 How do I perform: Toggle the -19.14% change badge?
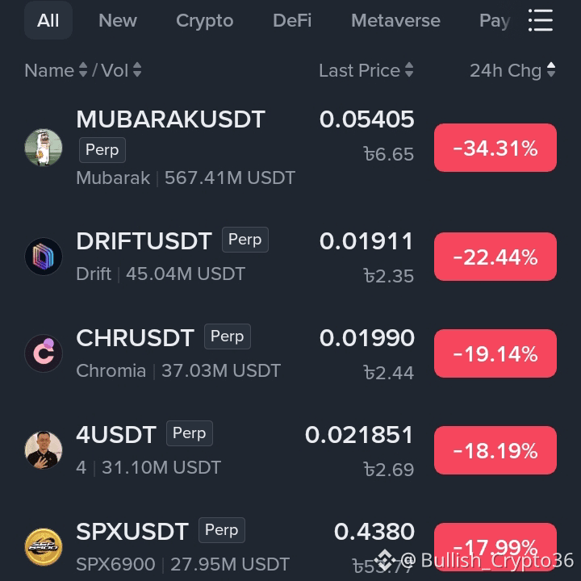click(x=495, y=353)
